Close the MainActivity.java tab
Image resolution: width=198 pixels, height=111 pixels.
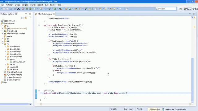(x=54, y=14)
